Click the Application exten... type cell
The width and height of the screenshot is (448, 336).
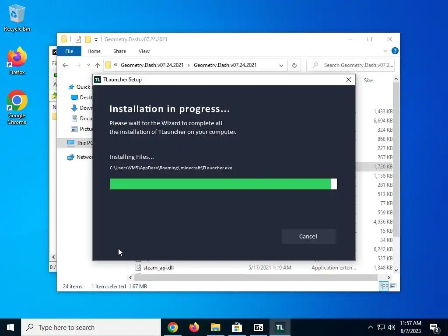coord(334,268)
